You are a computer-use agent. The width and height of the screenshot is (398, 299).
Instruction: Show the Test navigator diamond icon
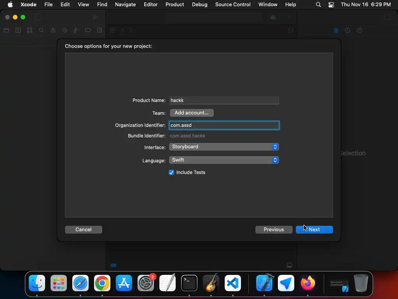[x=65, y=30]
